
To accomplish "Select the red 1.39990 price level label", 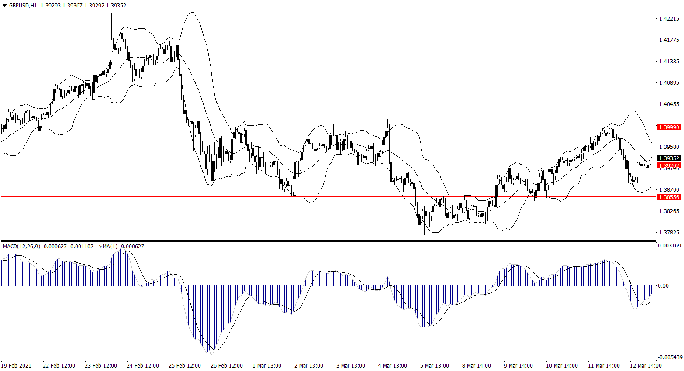I will (669, 127).
